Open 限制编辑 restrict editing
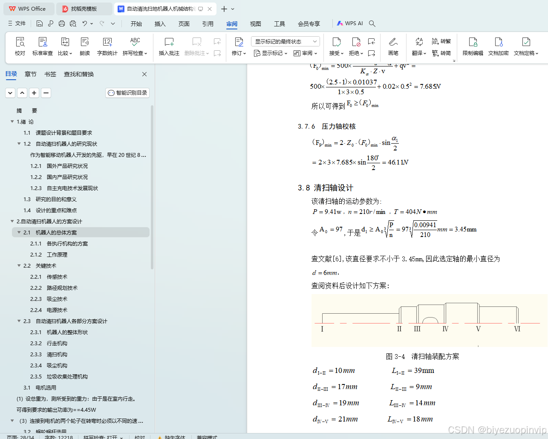Image resolution: width=548 pixels, height=439 pixels. (473, 46)
